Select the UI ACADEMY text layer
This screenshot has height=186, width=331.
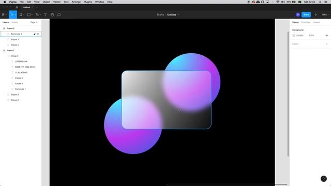click(x=21, y=72)
